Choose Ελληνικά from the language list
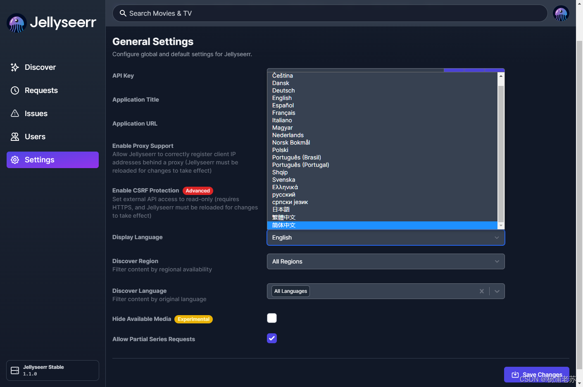 click(382, 187)
